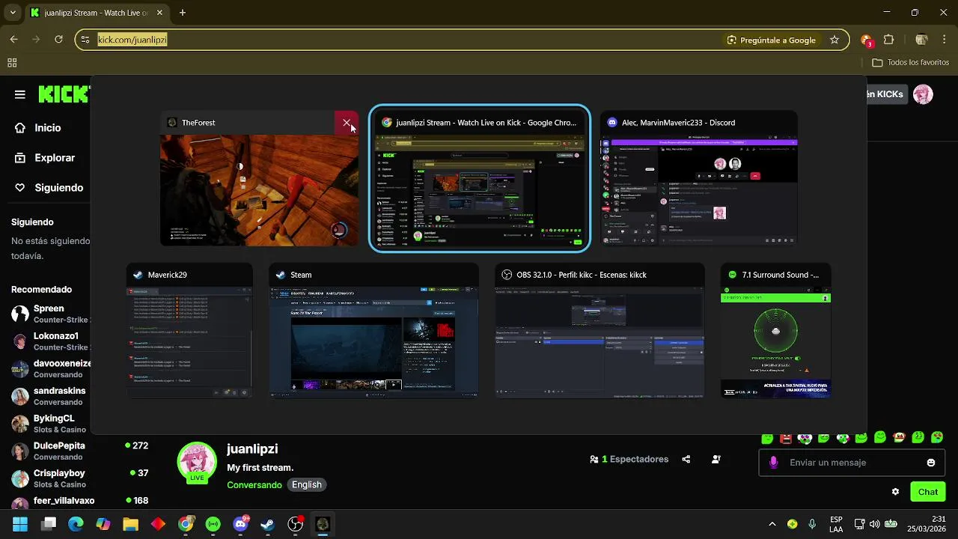Open the extension icon with 3 badge
Screen dimensions: 958x539
866,40
